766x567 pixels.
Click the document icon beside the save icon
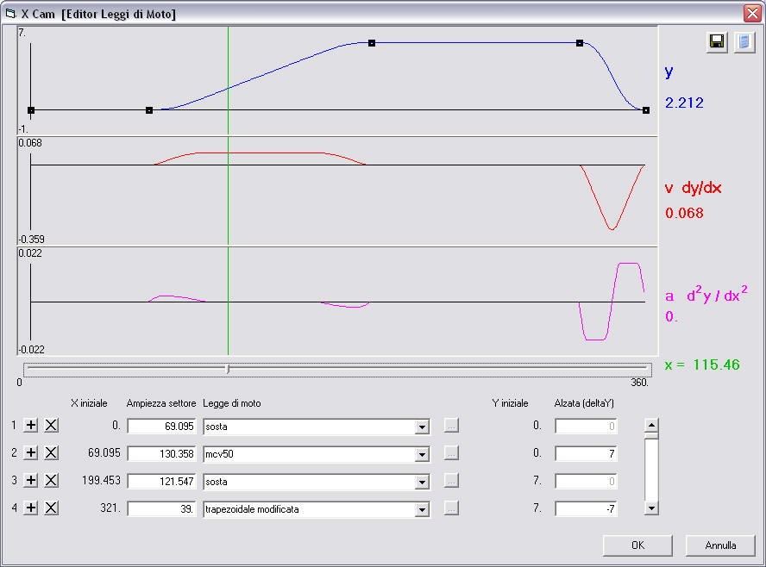click(x=744, y=42)
